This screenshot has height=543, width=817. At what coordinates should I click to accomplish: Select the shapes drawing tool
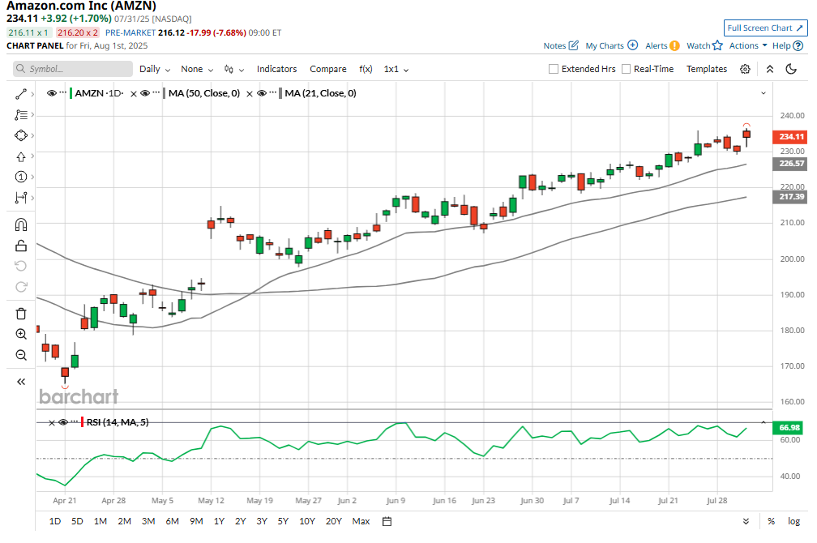pos(21,135)
